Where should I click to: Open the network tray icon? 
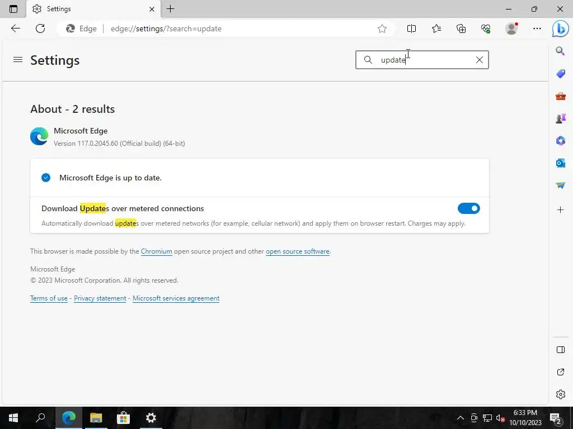point(487,418)
